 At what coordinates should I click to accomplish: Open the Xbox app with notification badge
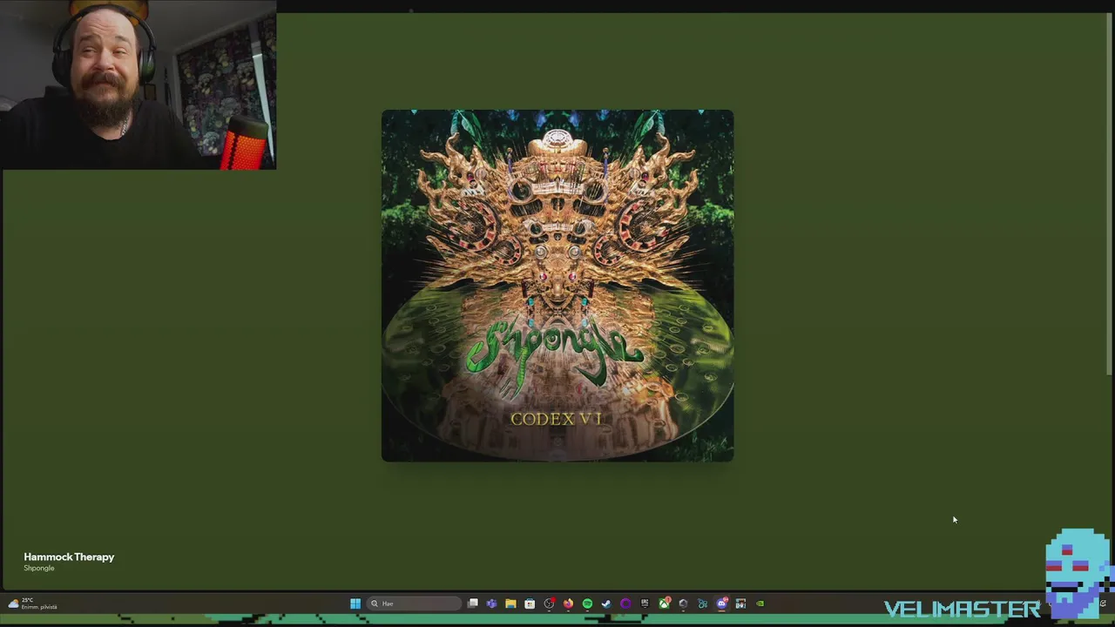[x=664, y=603]
